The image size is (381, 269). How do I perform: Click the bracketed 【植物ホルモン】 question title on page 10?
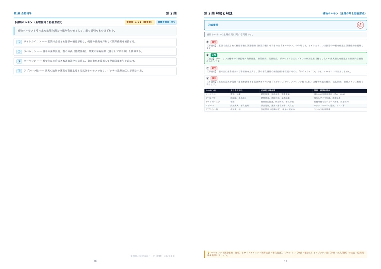point(39,22)
